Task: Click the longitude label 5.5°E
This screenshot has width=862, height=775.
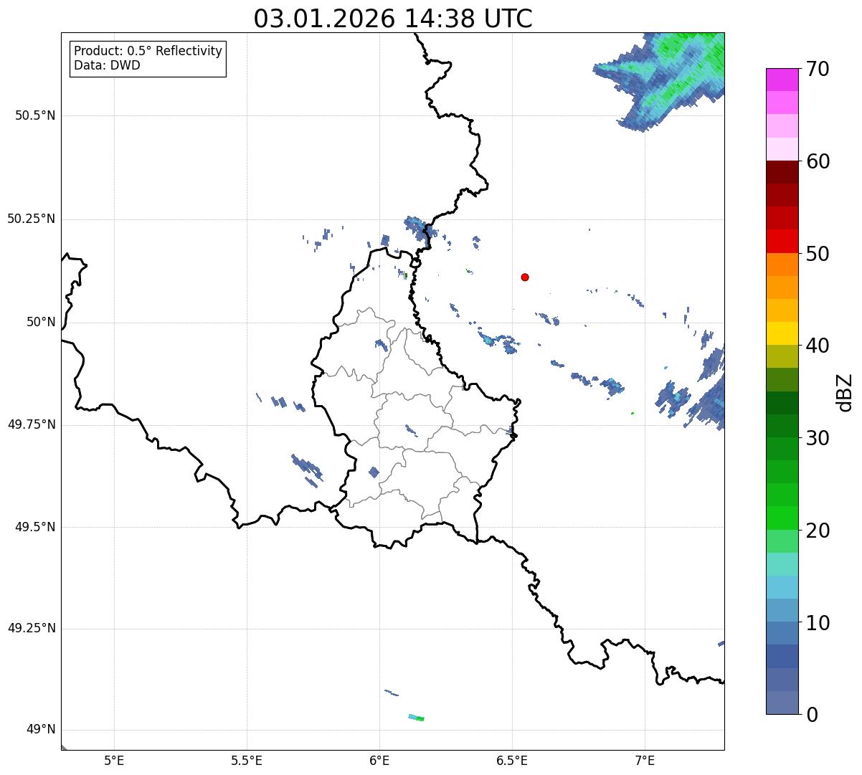Action: point(247,760)
